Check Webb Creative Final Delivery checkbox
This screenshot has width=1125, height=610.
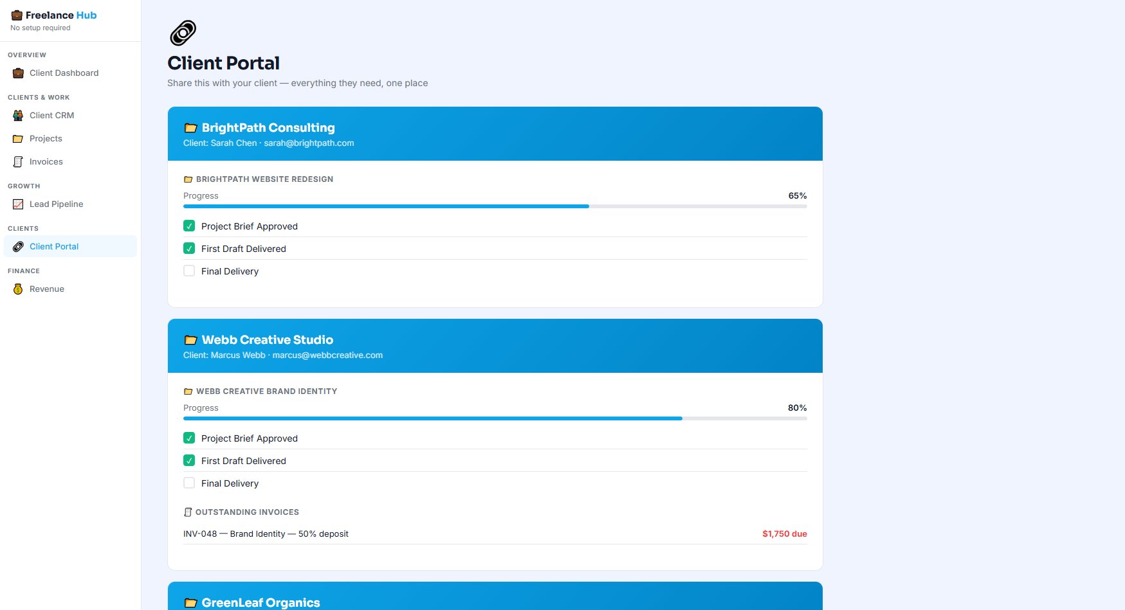pos(189,483)
